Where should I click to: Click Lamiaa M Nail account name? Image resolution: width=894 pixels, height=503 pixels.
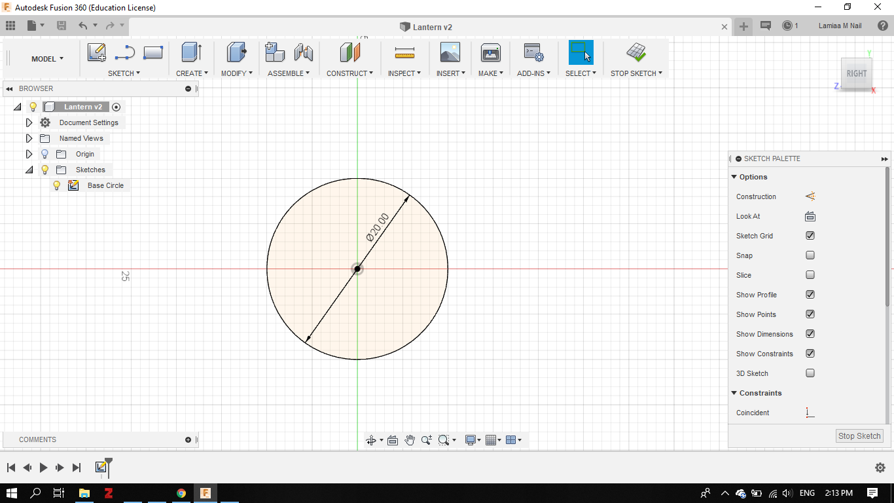[x=840, y=26]
